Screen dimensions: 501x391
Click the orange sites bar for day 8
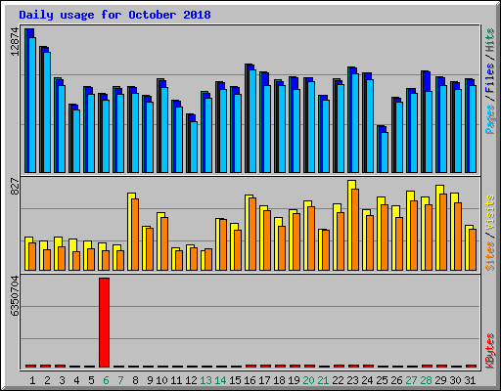(x=135, y=235)
